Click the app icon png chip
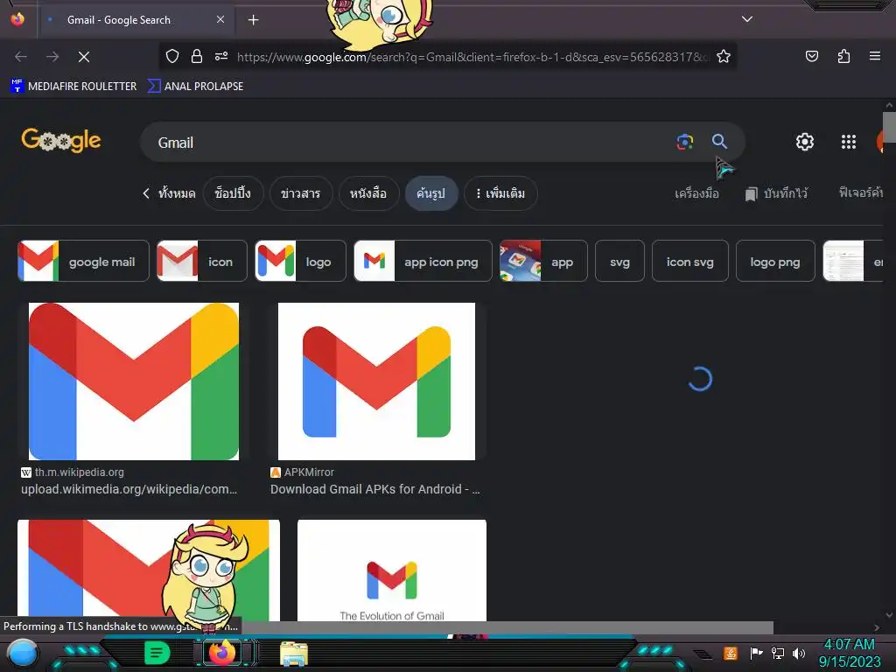The image size is (896, 672). click(423, 261)
